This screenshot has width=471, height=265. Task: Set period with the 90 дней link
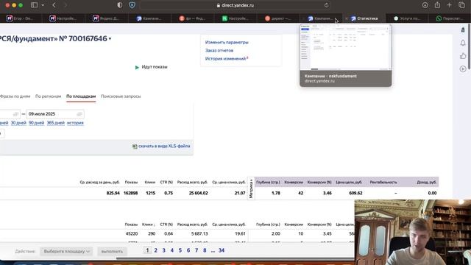point(36,123)
